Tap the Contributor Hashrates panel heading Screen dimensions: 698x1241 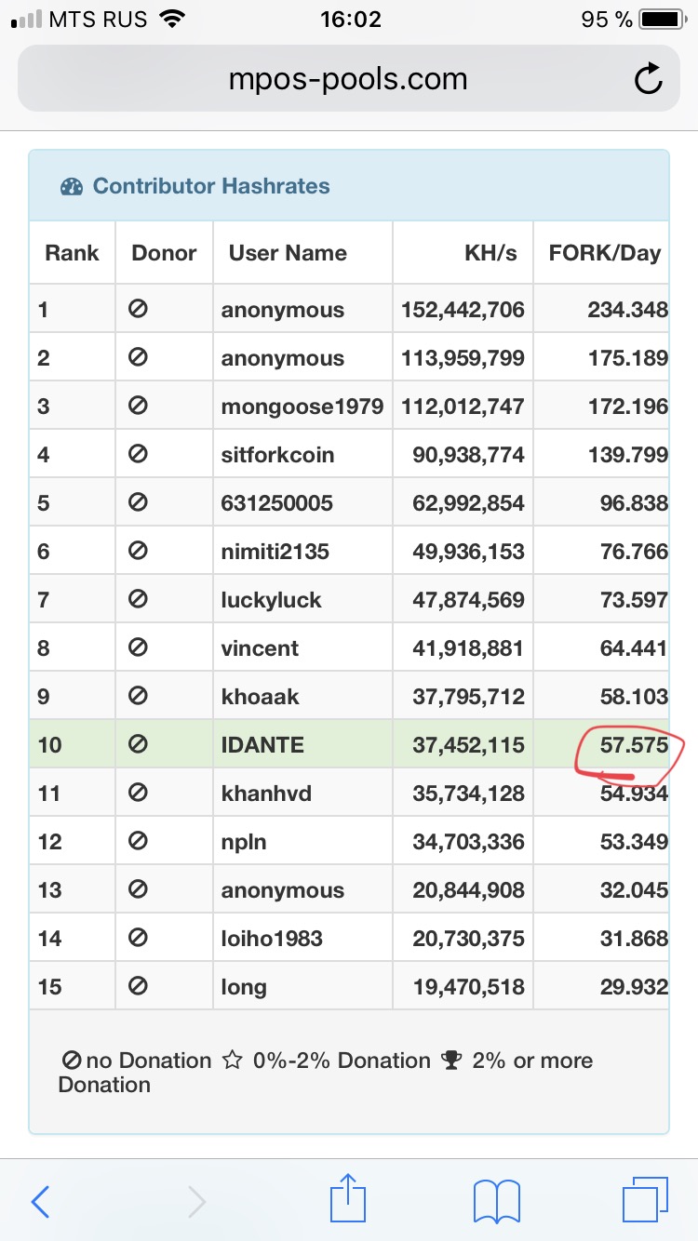(x=211, y=186)
